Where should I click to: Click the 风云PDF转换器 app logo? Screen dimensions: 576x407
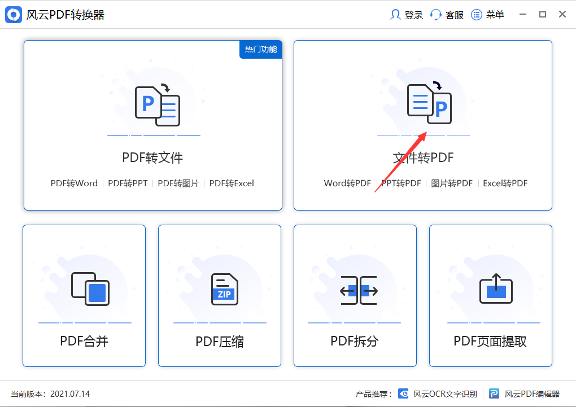pyautogui.click(x=12, y=14)
